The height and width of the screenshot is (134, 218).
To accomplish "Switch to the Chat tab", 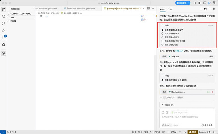I will click(170, 9).
